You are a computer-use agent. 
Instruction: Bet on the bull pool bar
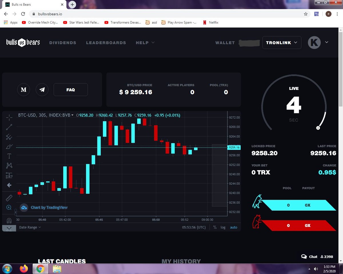pos(299,205)
